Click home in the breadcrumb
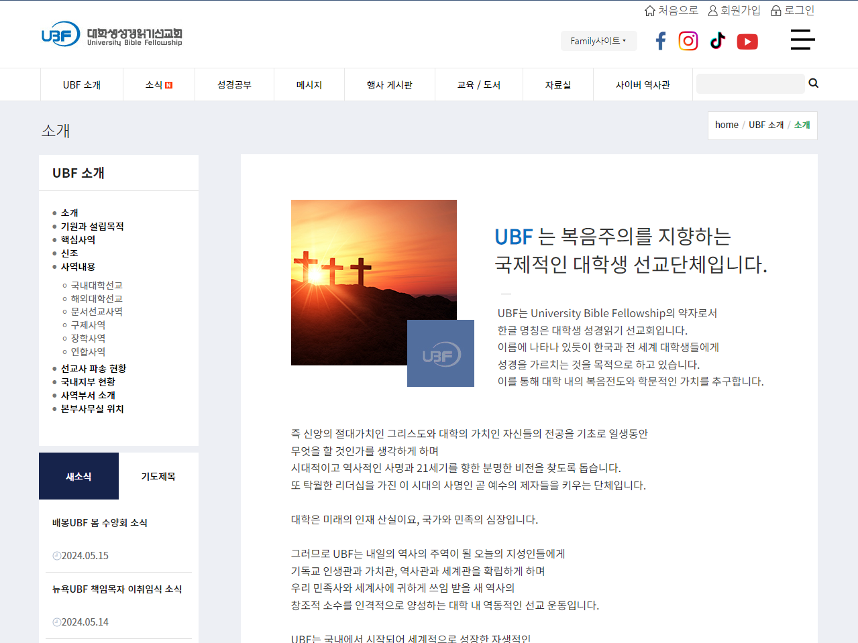Viewport: 858px width, 643px height. 727,125
